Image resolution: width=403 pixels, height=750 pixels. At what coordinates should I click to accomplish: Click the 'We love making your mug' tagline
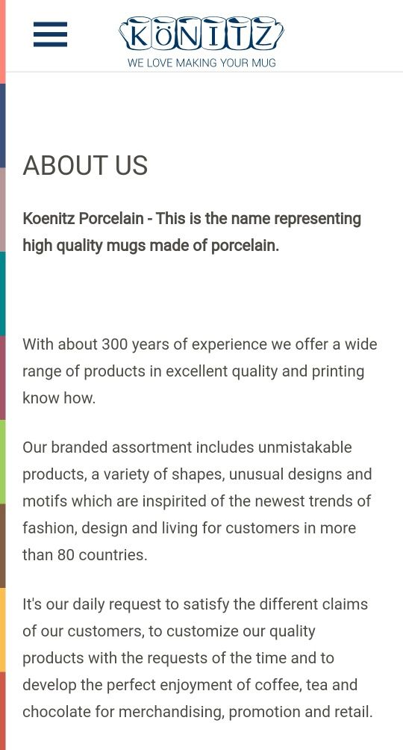[201, 63]
